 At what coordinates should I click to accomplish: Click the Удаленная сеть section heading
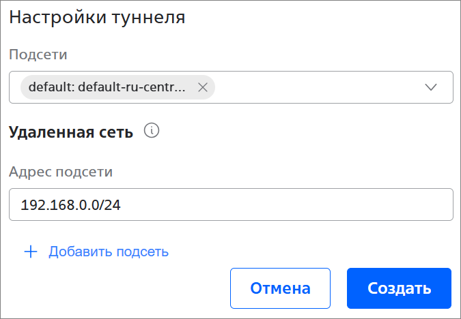71,132
